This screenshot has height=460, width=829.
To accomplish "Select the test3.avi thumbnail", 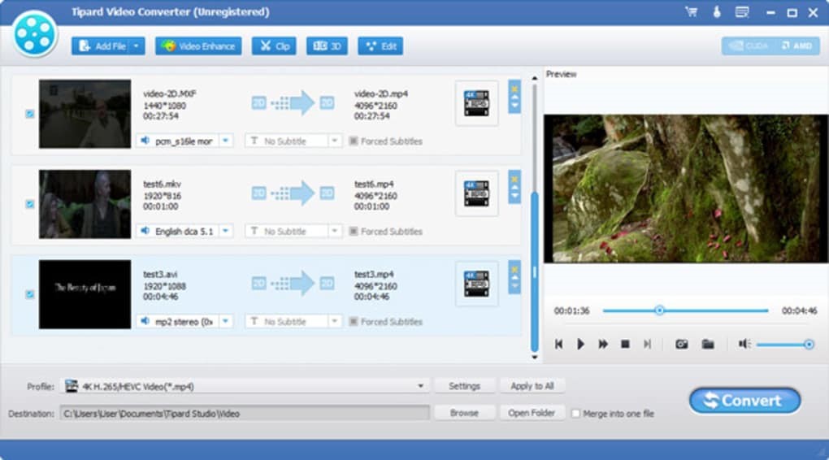I will point(85,294).
